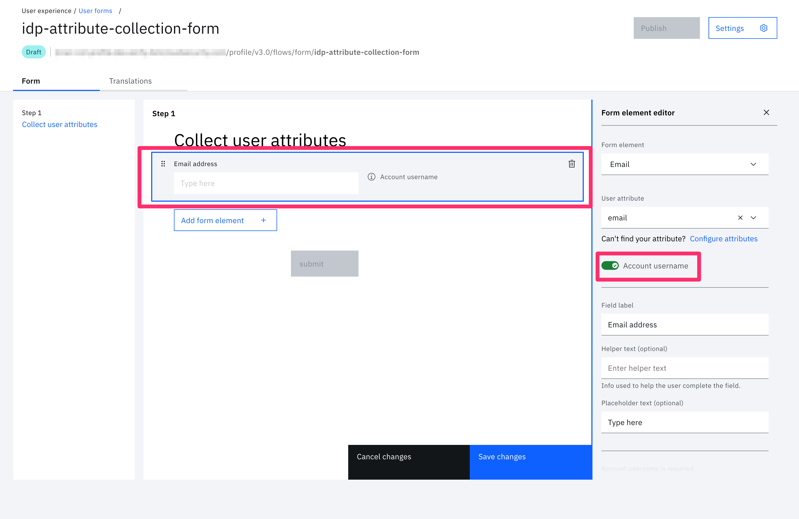Clear the email user attribute selection
Viewport: 799px width, 519px height.
tap(740, 218)
